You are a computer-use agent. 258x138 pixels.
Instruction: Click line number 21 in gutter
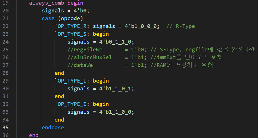pos(6,18)
